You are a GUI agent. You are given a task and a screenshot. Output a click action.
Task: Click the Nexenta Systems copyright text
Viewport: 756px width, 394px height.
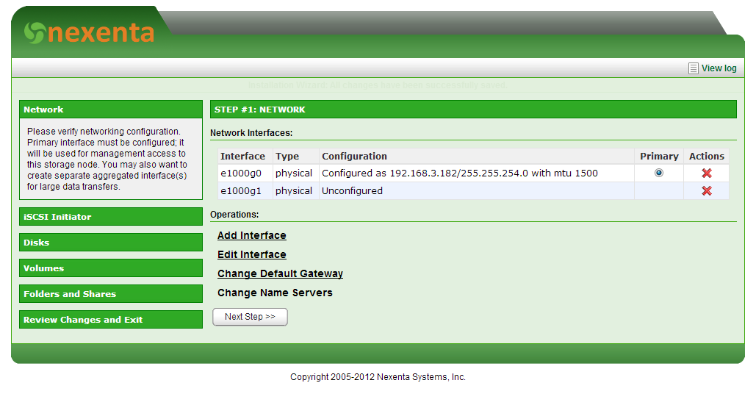[378, 377]
